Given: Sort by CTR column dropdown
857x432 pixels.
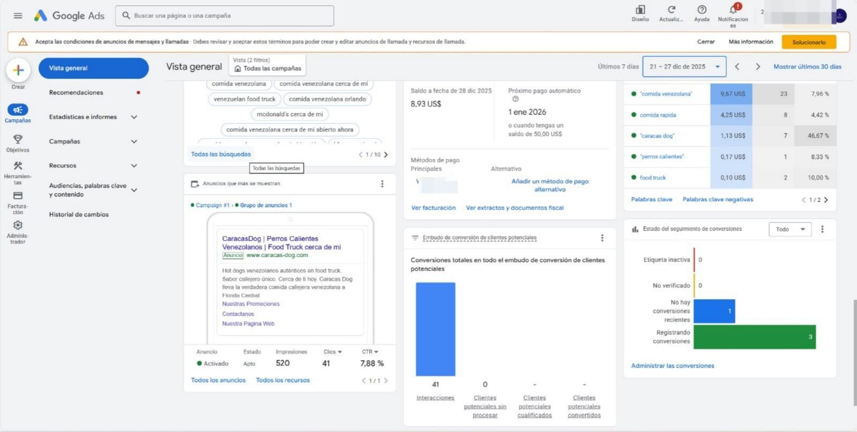Looking at the screenshot, I should coord(370,352).
